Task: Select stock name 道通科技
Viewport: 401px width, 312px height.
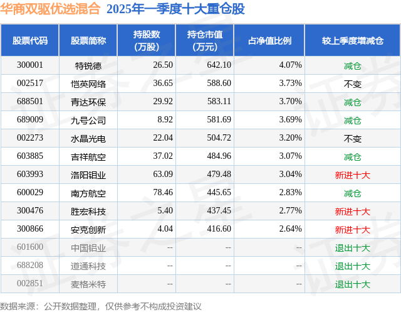Action: 88,266
